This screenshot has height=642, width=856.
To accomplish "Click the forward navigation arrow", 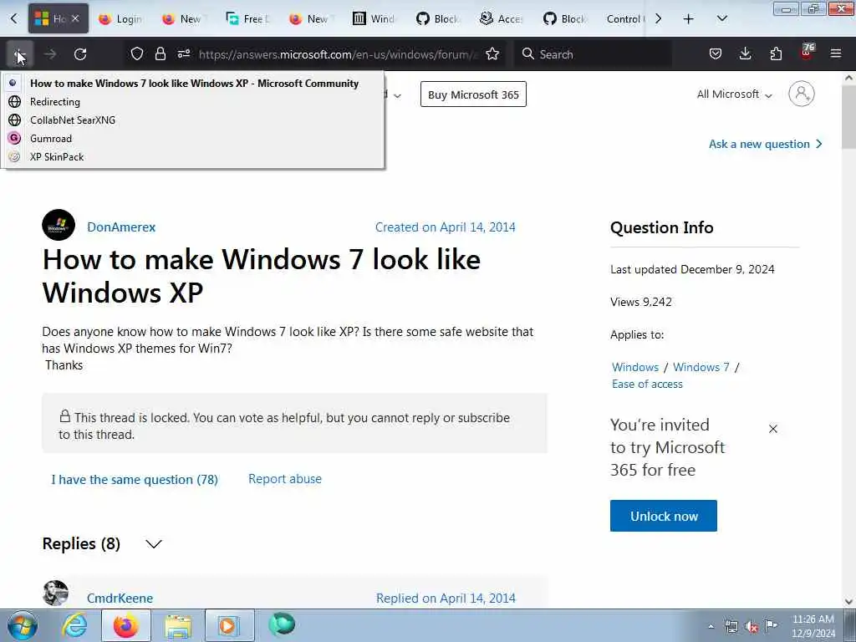I will pyautogui.click(x=50, y=54).
